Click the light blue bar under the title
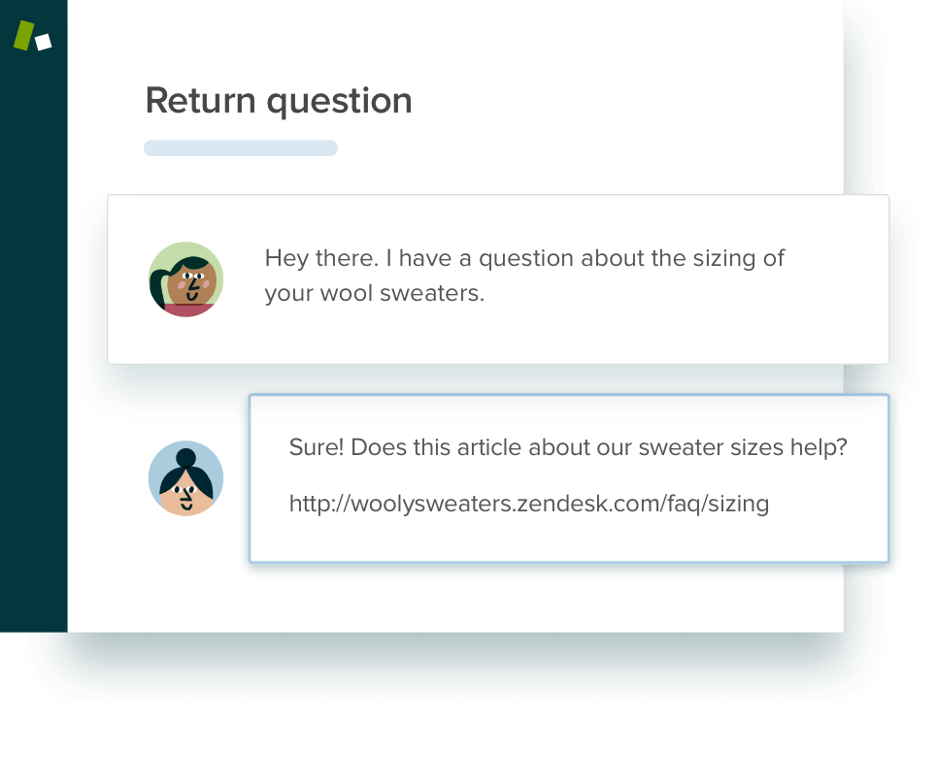This screenshot has height=784, width=938. [x=241, y=148]
